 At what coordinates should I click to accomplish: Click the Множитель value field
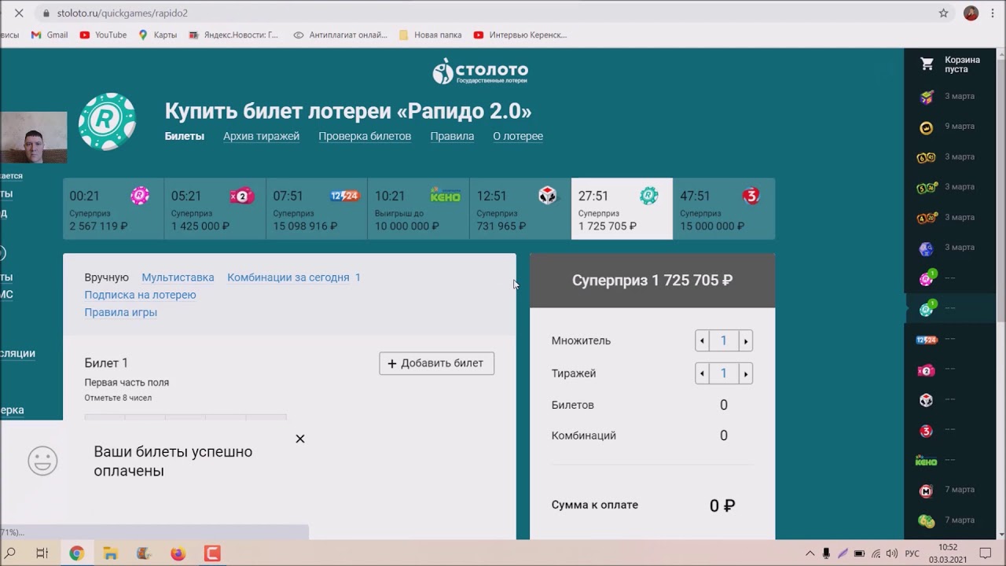click(724, 340)
